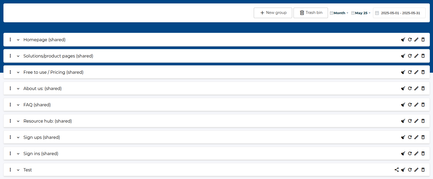Edit the Free to use / Pricing group
Screen dimensions: 433x179
coord(416,72)
